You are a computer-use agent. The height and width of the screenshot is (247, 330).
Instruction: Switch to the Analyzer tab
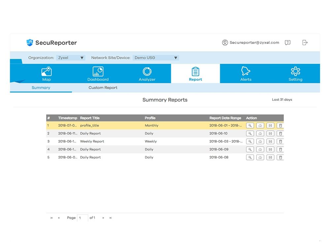click(147, 74)
